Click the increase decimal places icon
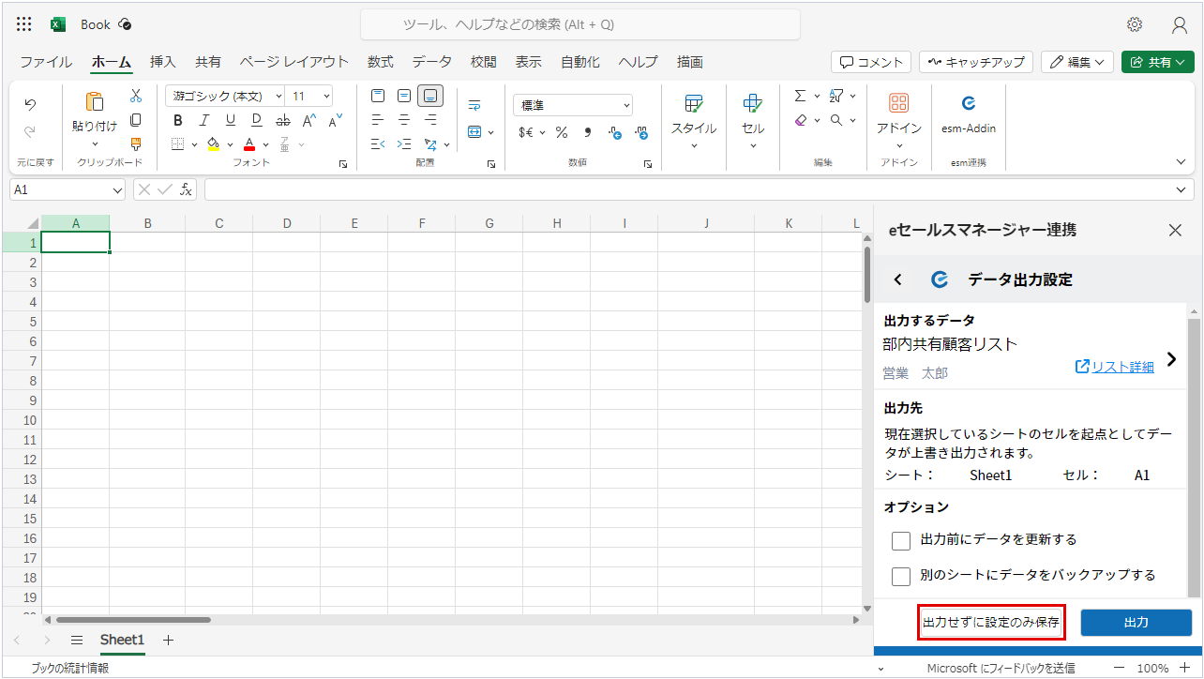1204x679 pixels. coord(615,132)
